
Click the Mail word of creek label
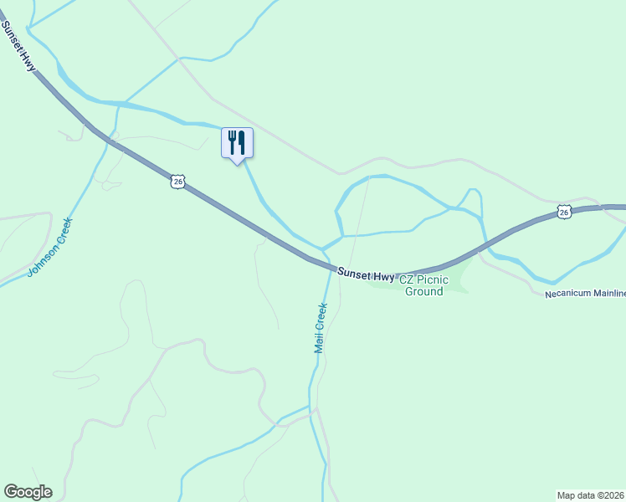coord(318,345)
